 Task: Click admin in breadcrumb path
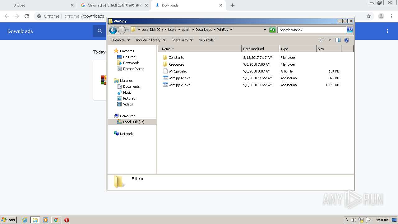pos(186,30)
